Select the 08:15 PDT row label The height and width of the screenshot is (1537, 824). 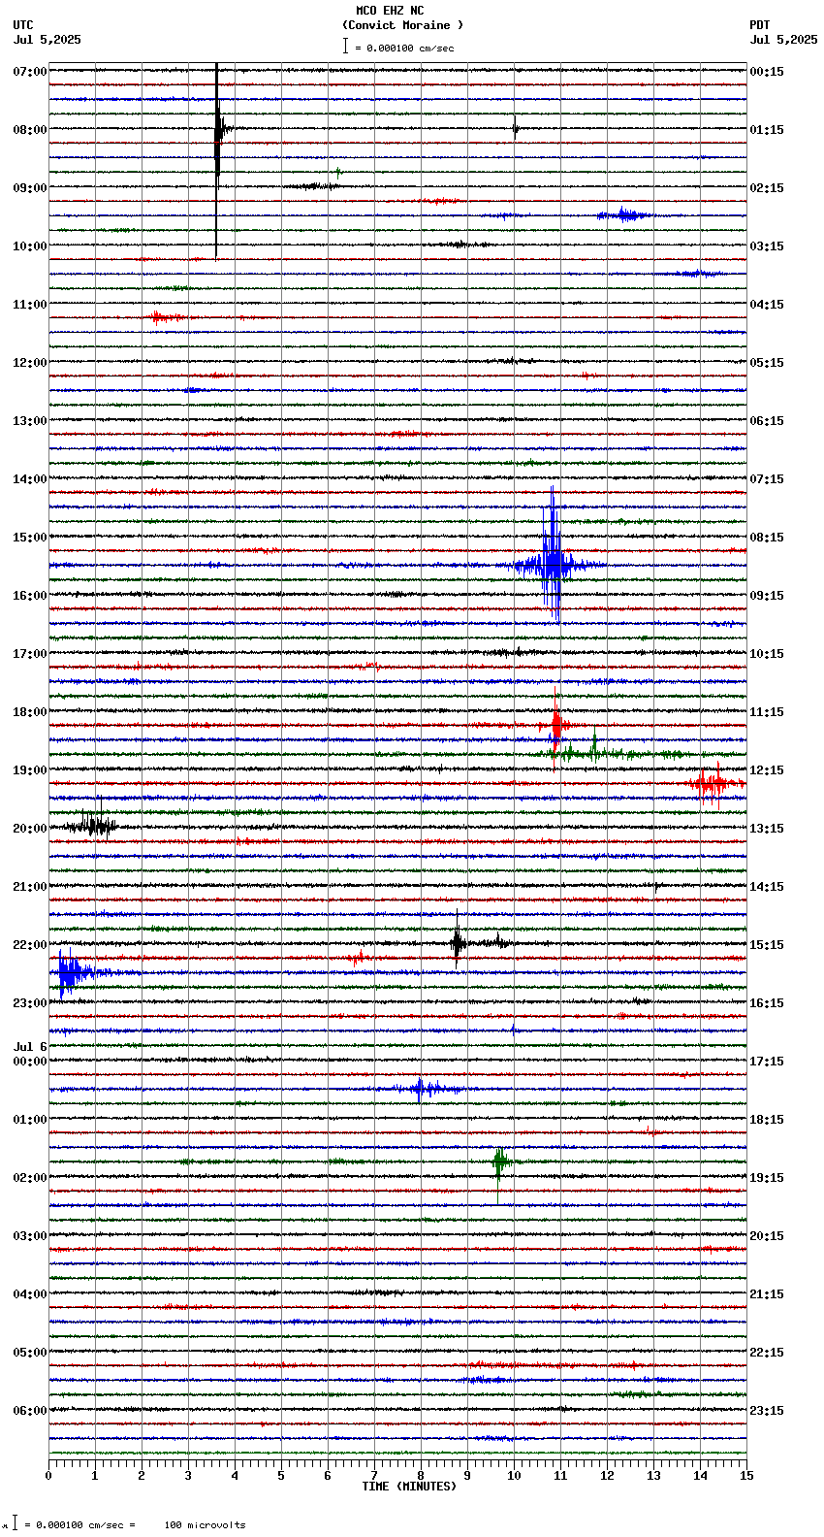[x=767, y=538]
